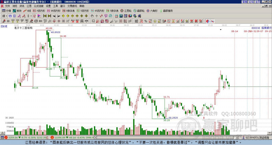272x145 pixels.
Task: Step chart left with black arrow
Action: [x=54, y=16]
